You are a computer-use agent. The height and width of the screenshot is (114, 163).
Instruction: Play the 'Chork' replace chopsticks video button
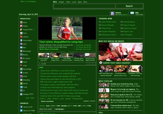(x=101, y=63)
